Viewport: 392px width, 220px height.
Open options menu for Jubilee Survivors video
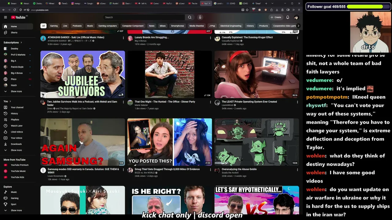pyautogui.click(x=123, y=102)
